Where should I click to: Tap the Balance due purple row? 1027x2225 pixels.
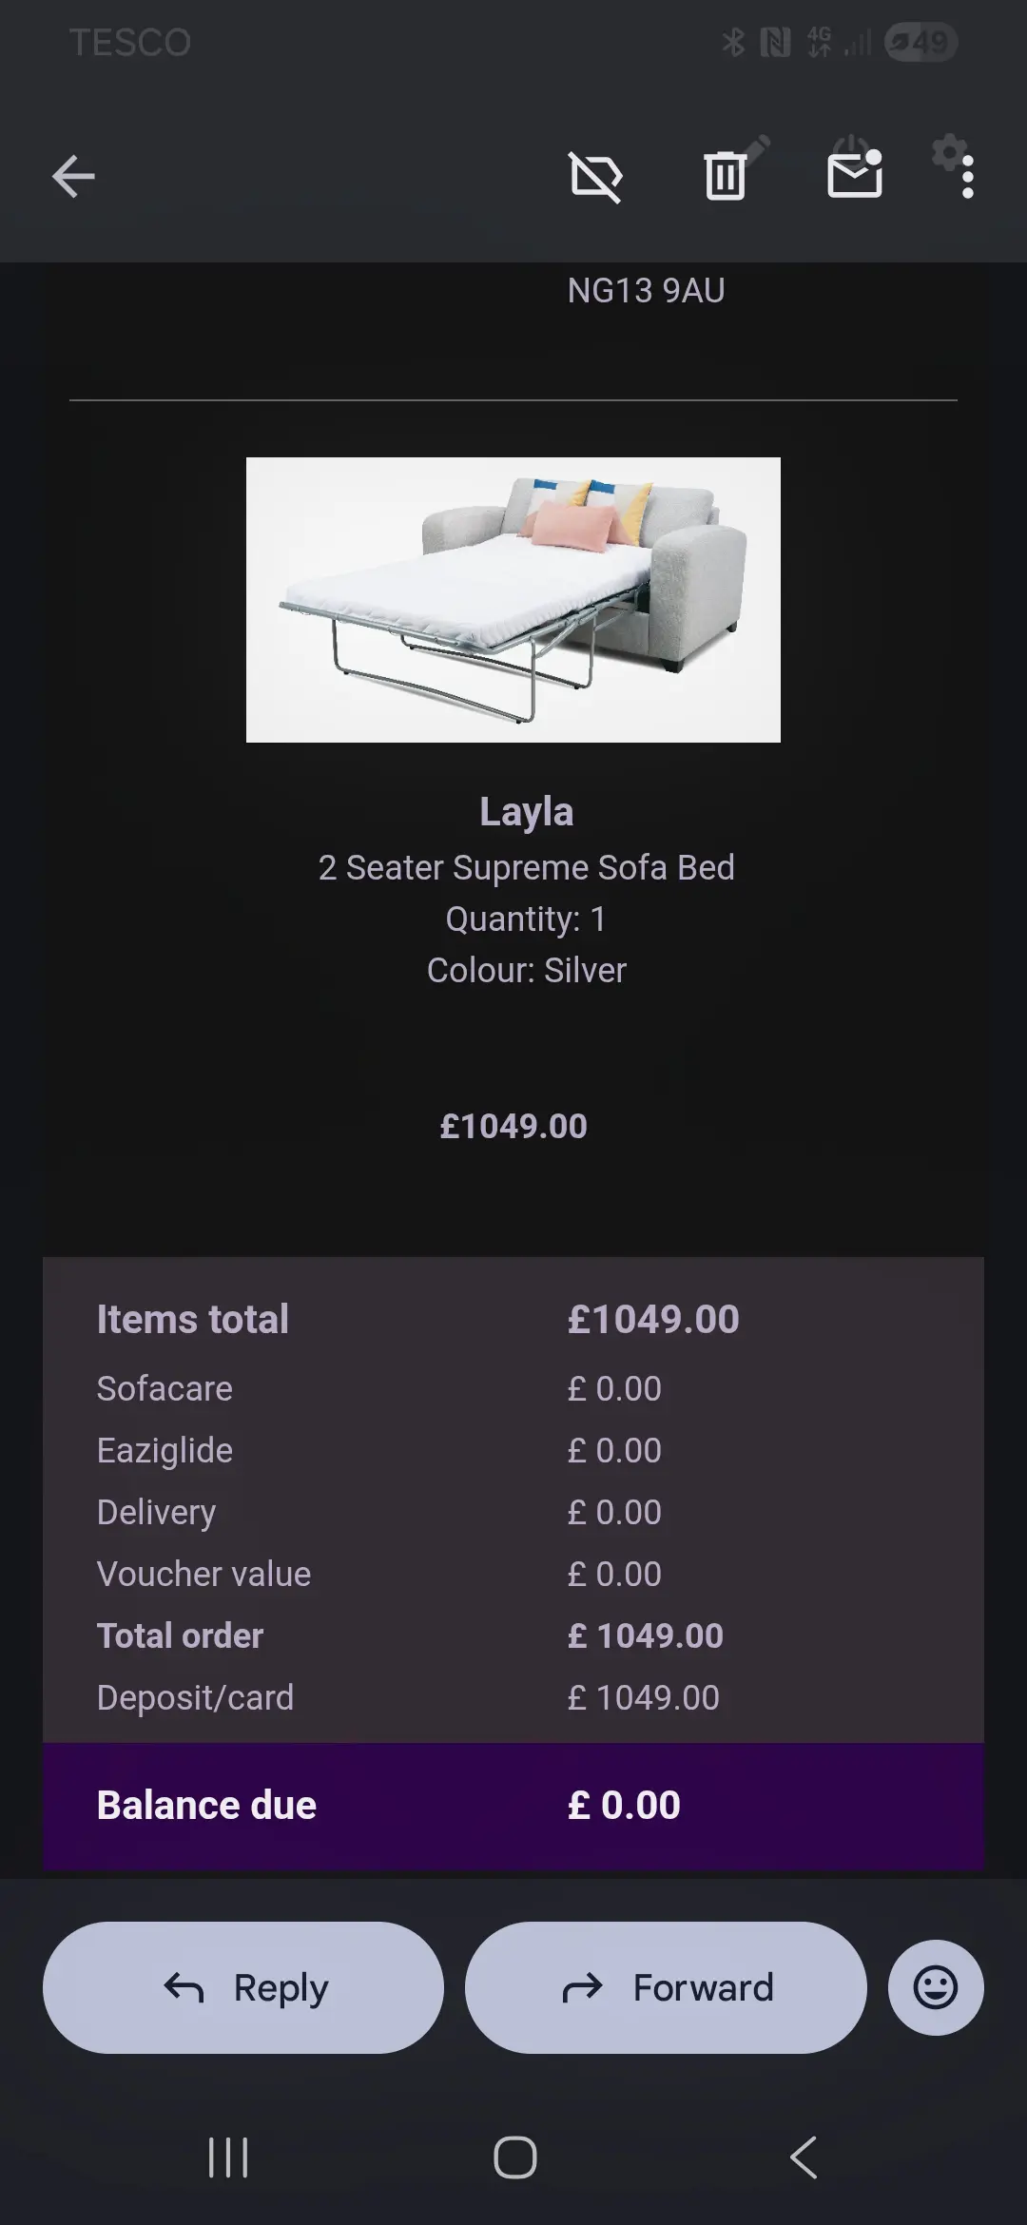tap(513, 1805)
